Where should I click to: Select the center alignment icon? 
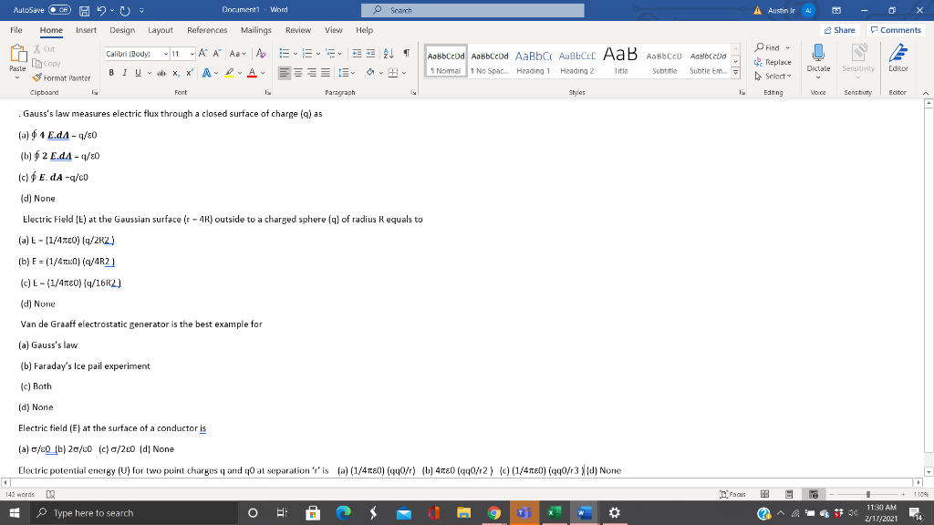pyautogui.click(x=297, y=73)
